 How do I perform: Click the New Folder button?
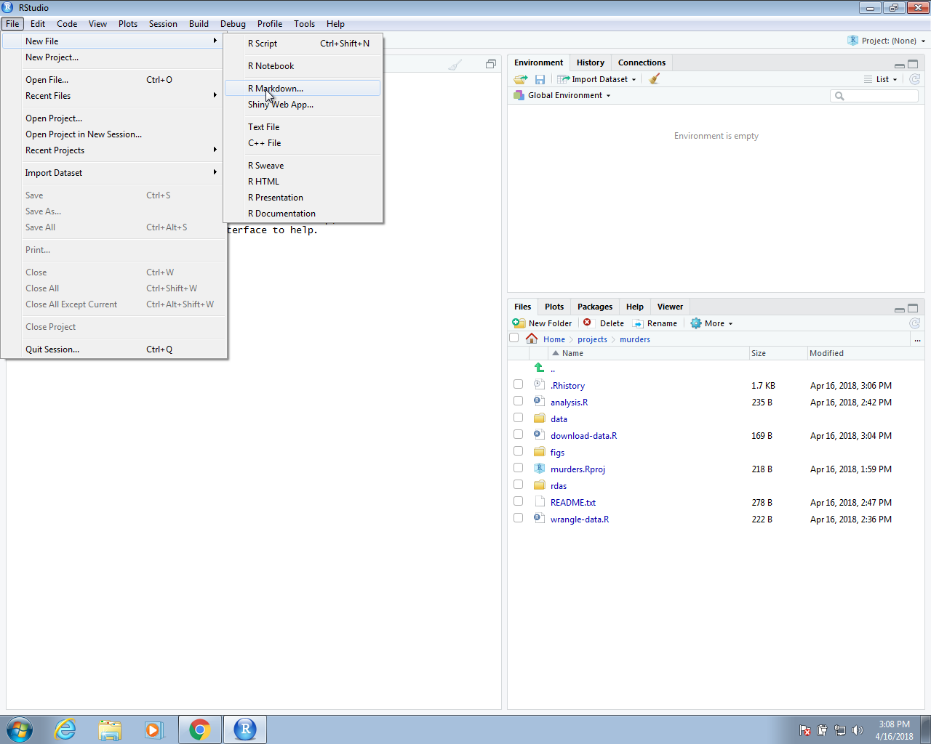543,323
